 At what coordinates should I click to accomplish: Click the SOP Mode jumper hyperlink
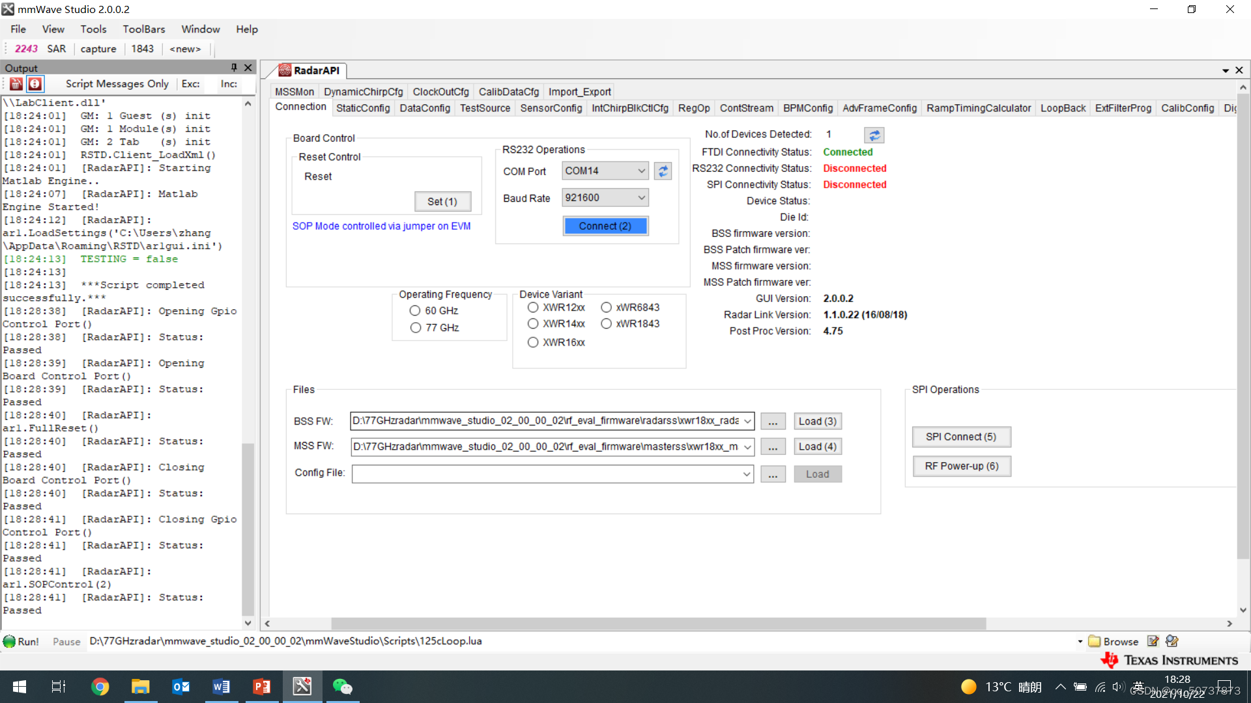coord(381,226)
